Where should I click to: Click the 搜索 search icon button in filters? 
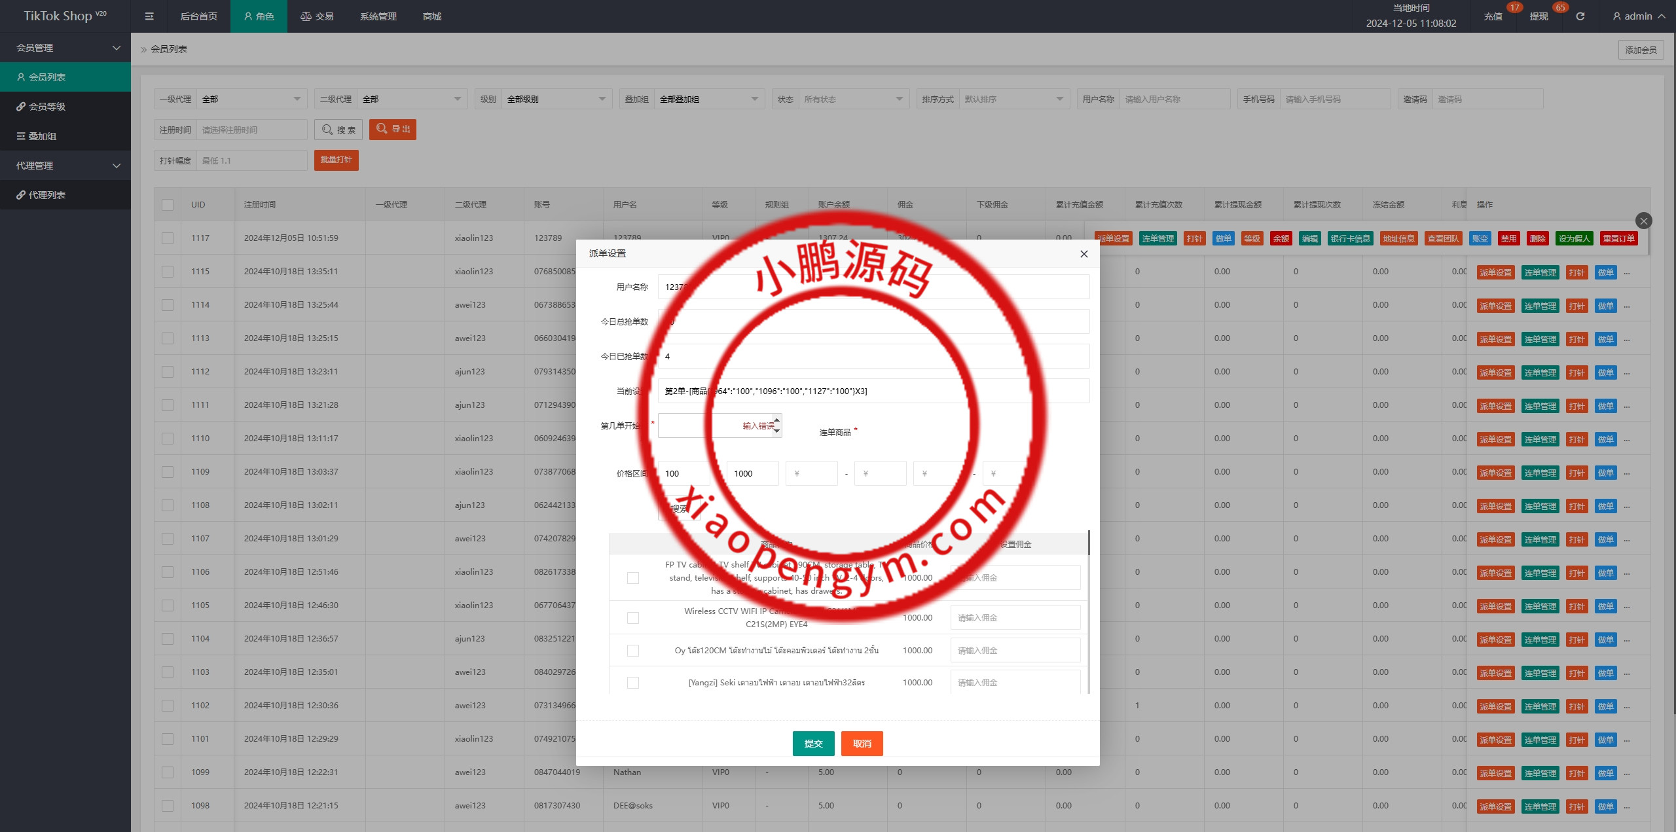click(x=338, y=130)
